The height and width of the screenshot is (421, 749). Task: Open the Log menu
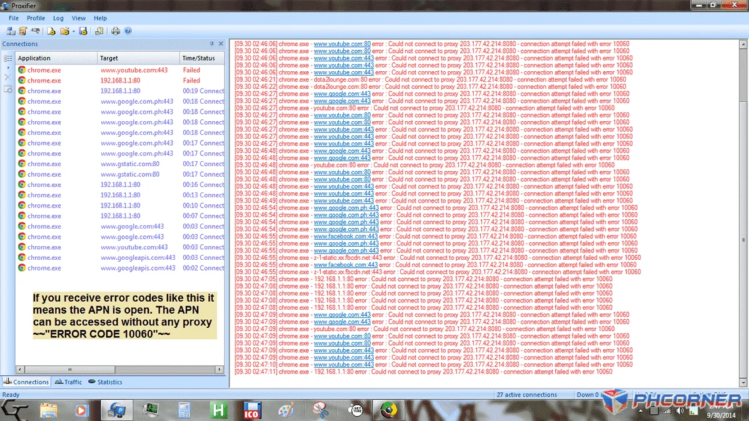(58, 18)
